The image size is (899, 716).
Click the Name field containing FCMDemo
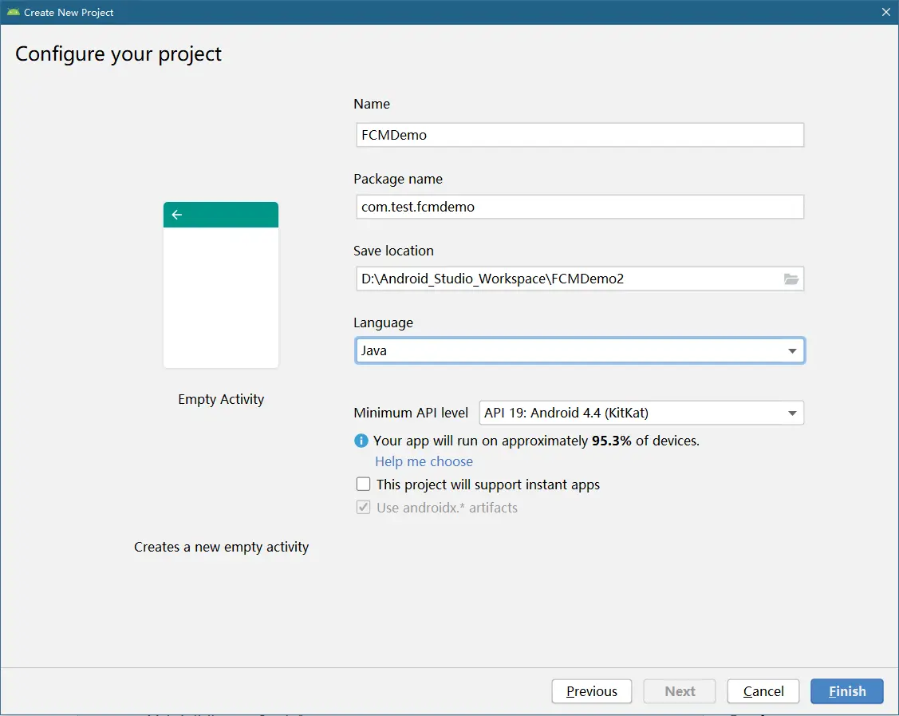pos(578,135)
